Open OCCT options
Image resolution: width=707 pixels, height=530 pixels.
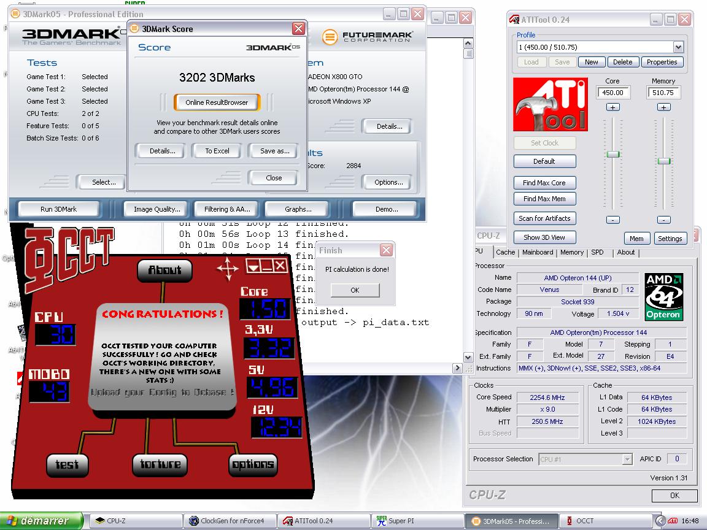[x=252, y=464]
